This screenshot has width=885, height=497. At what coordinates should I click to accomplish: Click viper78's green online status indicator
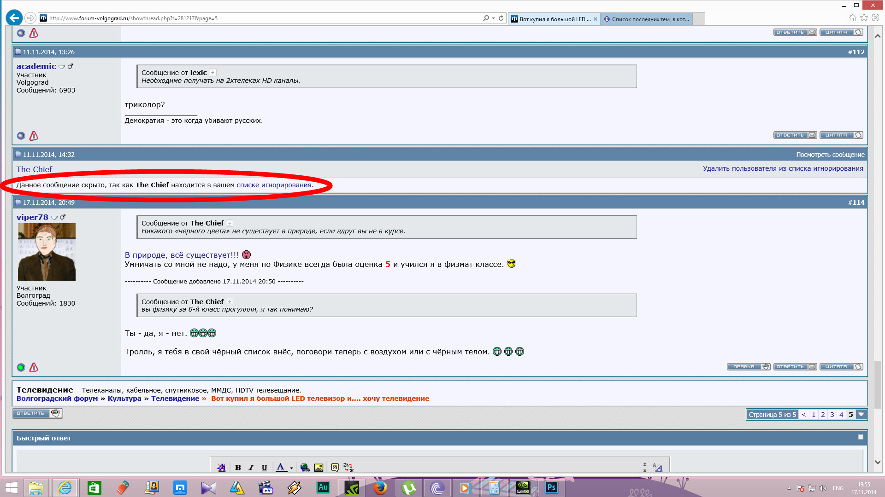pyautogui.click(x=21, y=367)
